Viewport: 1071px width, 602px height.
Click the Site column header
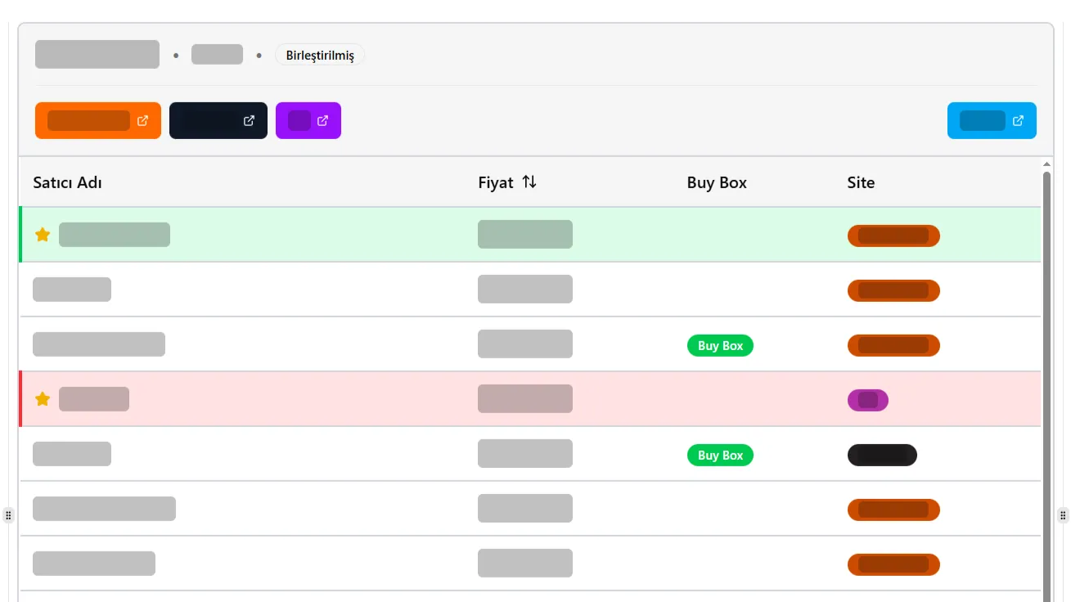(861, 182)
